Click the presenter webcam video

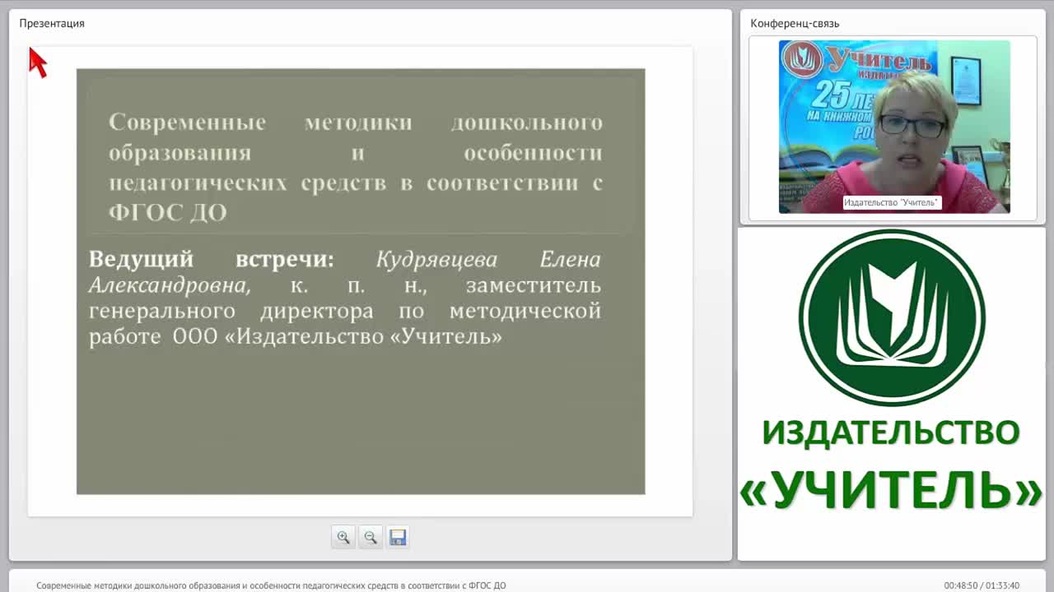pos(894,127)
